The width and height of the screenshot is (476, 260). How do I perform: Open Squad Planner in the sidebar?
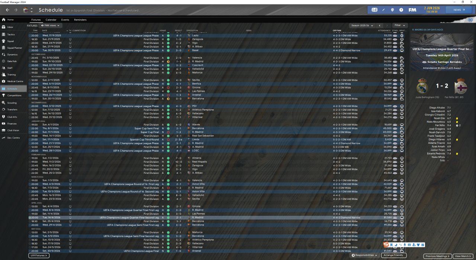point(13,48)
